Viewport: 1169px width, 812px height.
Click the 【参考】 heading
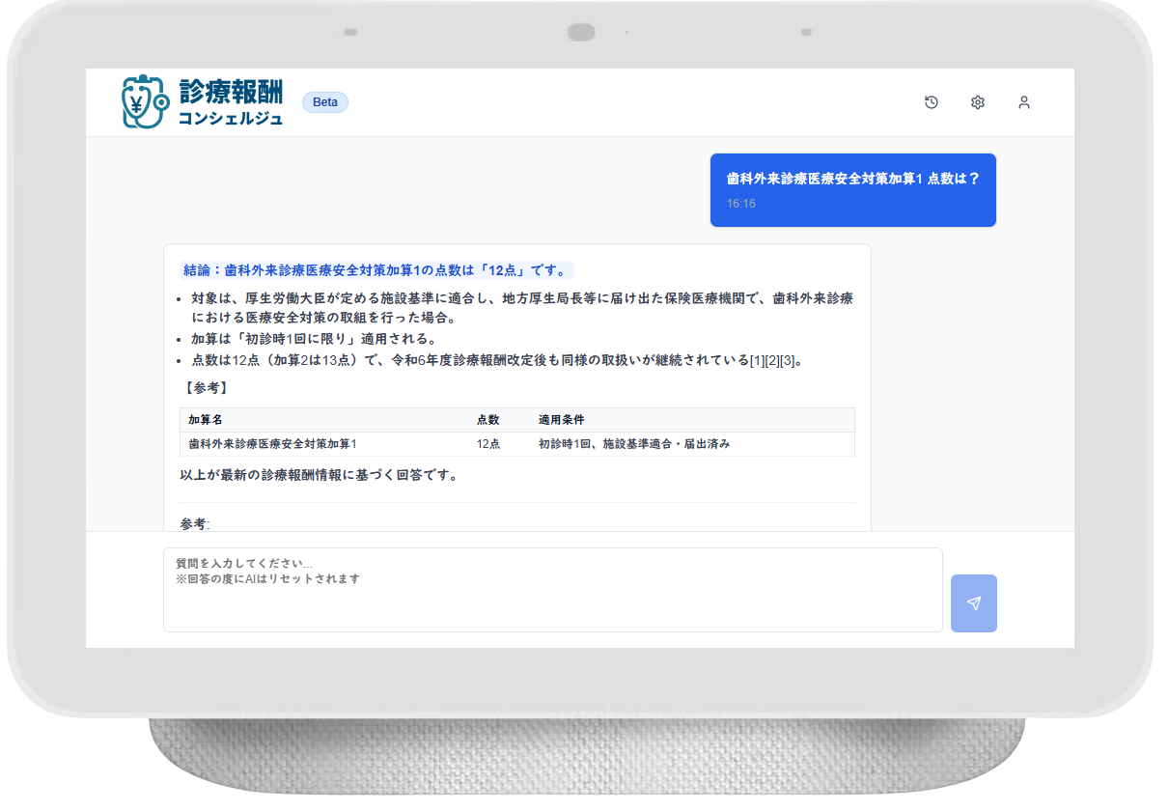[x=205, y=388]
